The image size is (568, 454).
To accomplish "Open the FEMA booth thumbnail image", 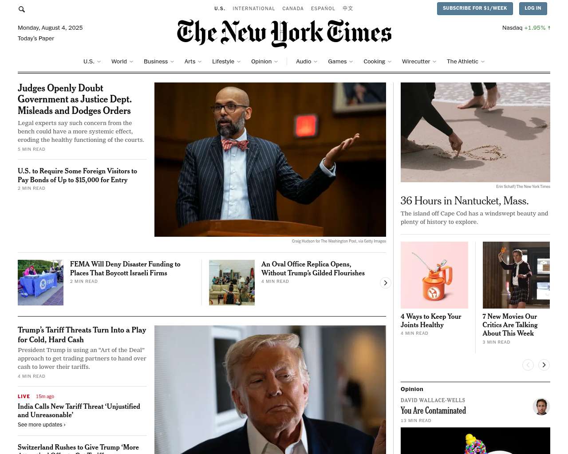I will coord(40,282).
